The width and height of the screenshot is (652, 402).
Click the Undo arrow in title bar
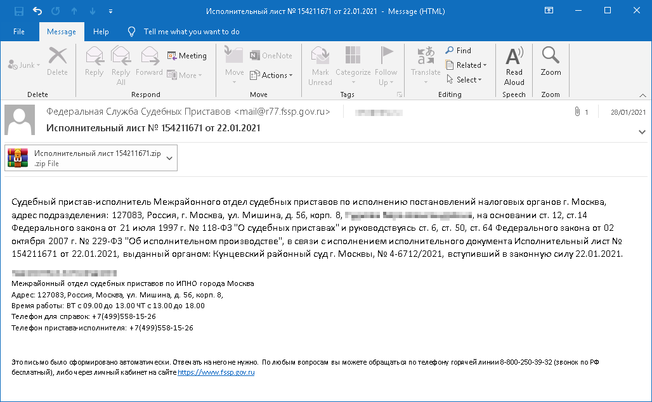coord(37,11)
